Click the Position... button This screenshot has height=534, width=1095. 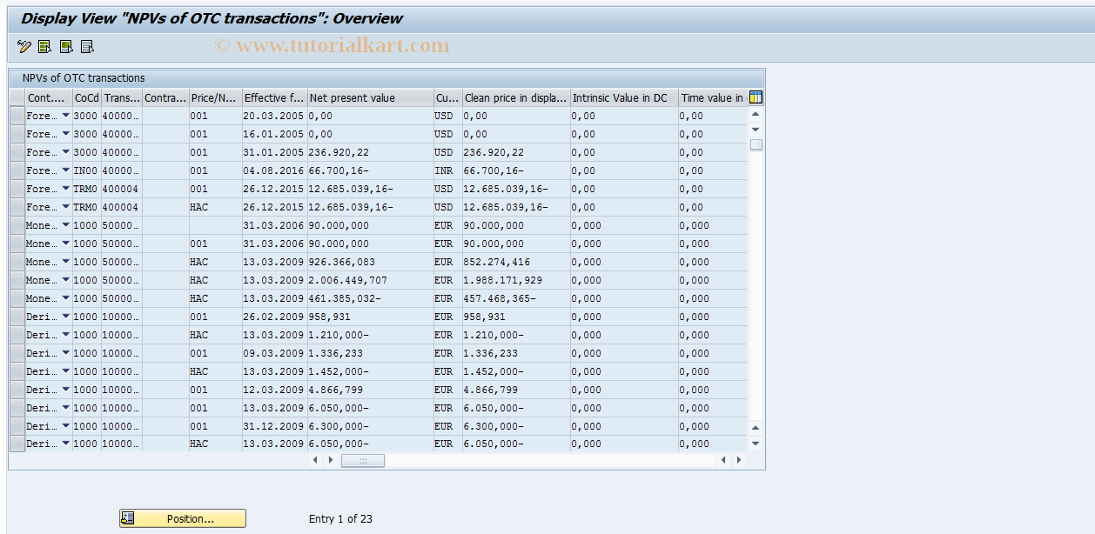183,518
